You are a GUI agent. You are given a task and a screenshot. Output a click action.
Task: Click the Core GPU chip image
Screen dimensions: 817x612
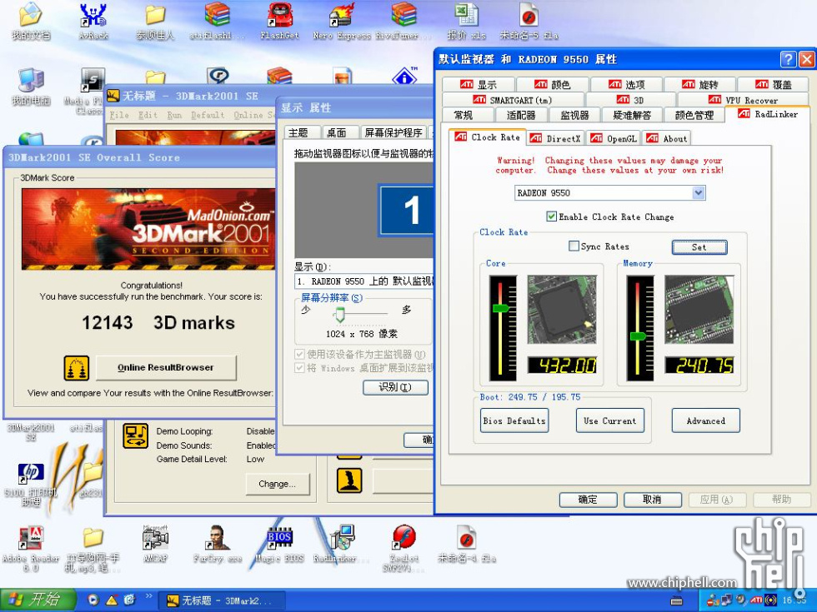(x=562, y=309)
